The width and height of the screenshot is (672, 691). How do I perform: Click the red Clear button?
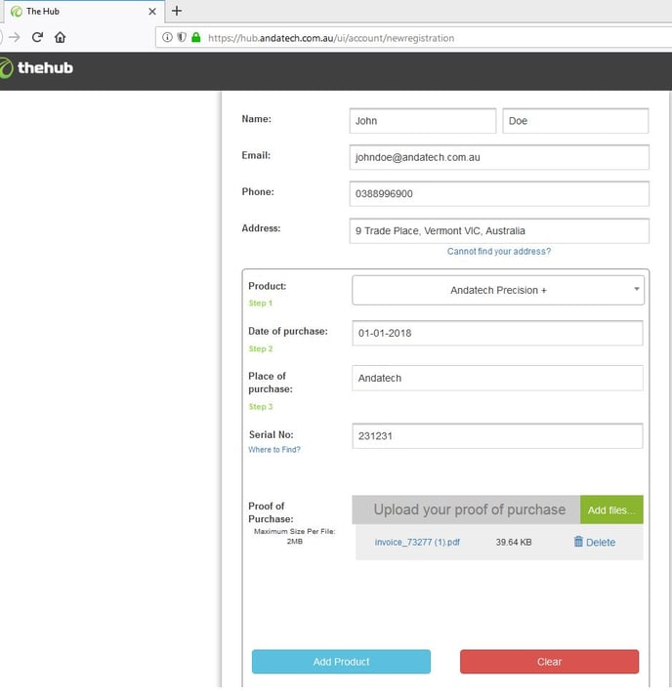tap(549, 662)
